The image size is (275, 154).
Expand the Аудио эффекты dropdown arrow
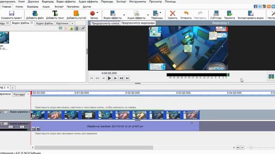pyautogui.click(x=148, y=15)
